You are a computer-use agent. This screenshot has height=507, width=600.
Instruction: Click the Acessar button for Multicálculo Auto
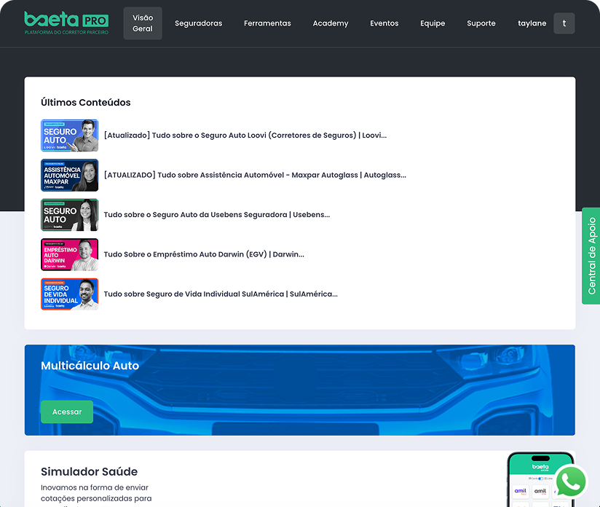pos(67,412)
